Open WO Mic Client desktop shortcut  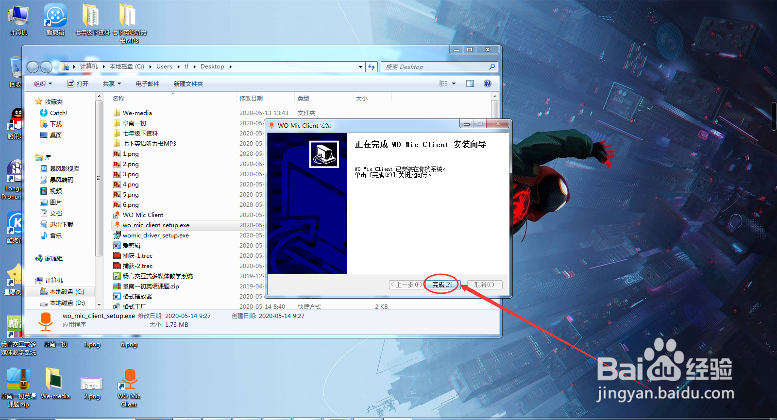(x=129, y=387)
